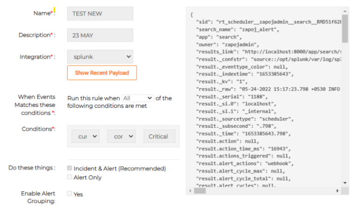
Task: Toggle the Incident & Alert (Recommended) checkbox
Action: coord(69,168)
